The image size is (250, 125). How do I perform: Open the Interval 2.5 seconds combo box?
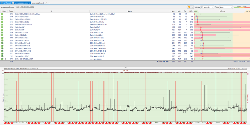[x=207, y=7]
